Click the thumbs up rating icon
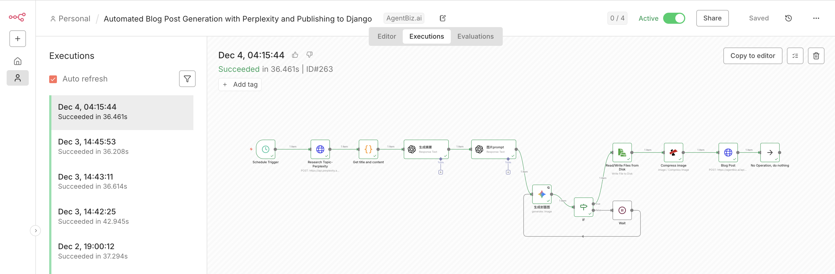 point(295,55)
